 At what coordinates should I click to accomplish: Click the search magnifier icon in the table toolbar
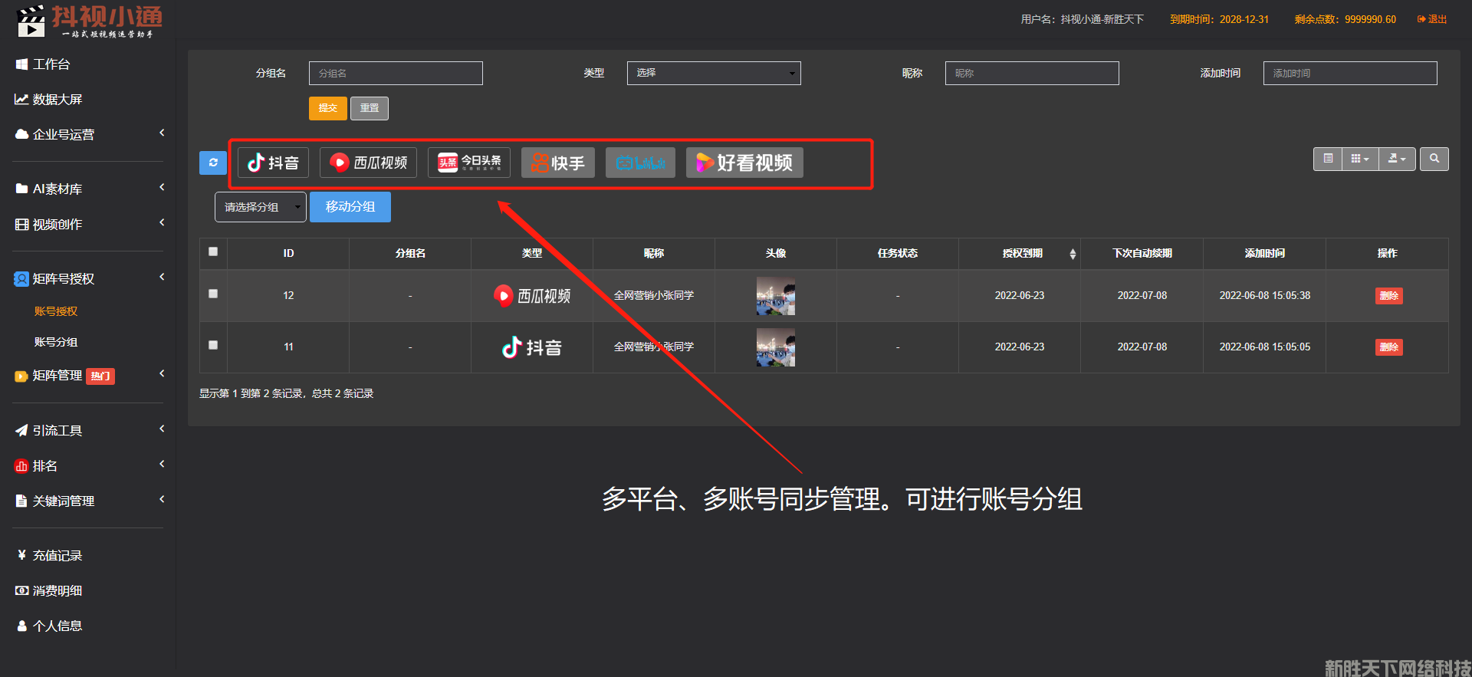pyautogui.click(x=1434, y=159)
